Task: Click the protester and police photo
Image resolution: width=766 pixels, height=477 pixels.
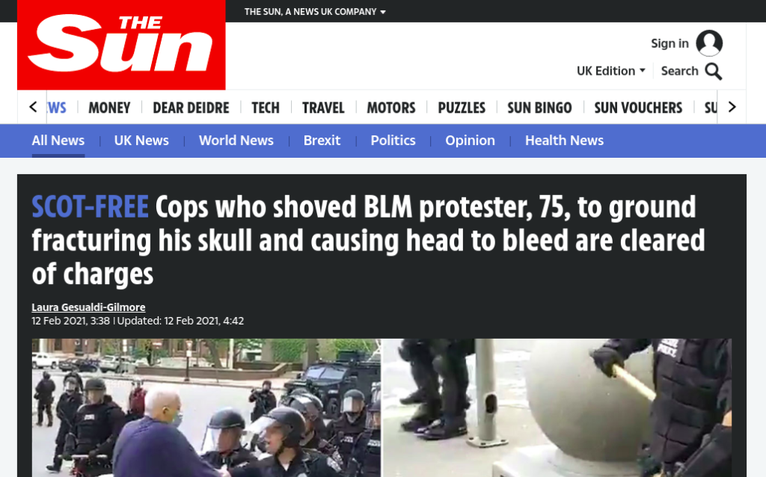Action: click(382, 407)
